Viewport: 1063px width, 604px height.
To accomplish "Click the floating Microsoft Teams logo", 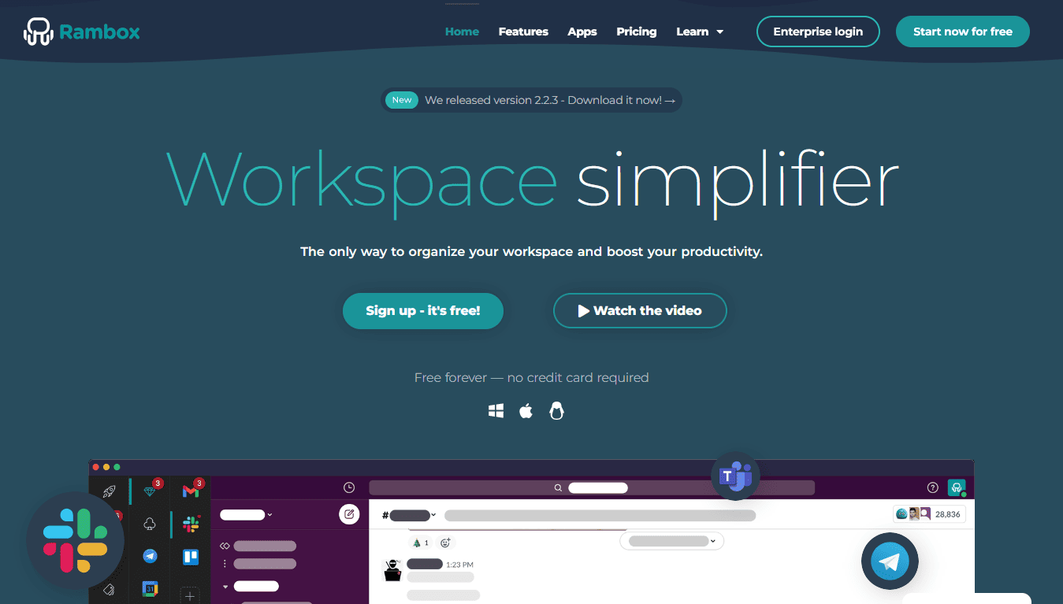I will [736, 476].
